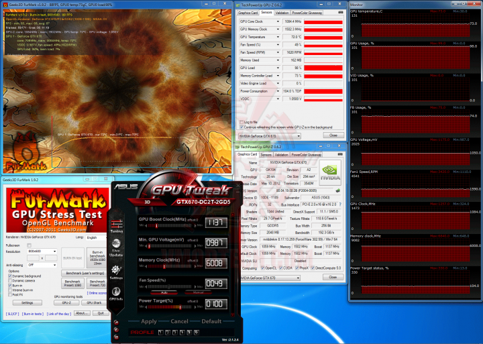Screen dimensions: 483x344
Task: Toggle the OpenCL computing checkbox
Action: (263, 268)
